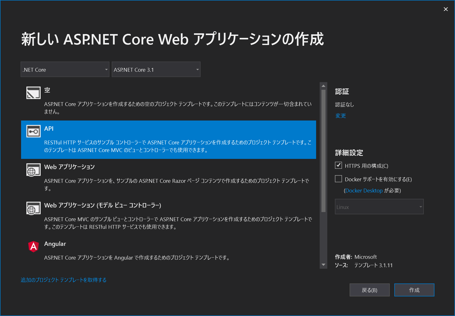The height and width of the screenshot is (316, 455).
Task: Click the テンプレート 3.1.11 source text
Action: (x=373, y=265)
